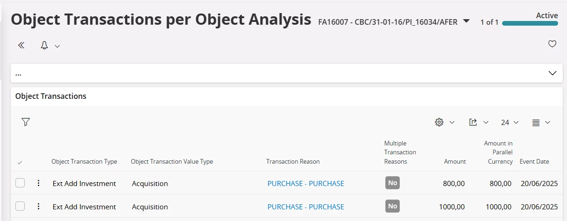Open the table settings gear menu
This screenshot has width=567, height=221.
click(439, 122)
